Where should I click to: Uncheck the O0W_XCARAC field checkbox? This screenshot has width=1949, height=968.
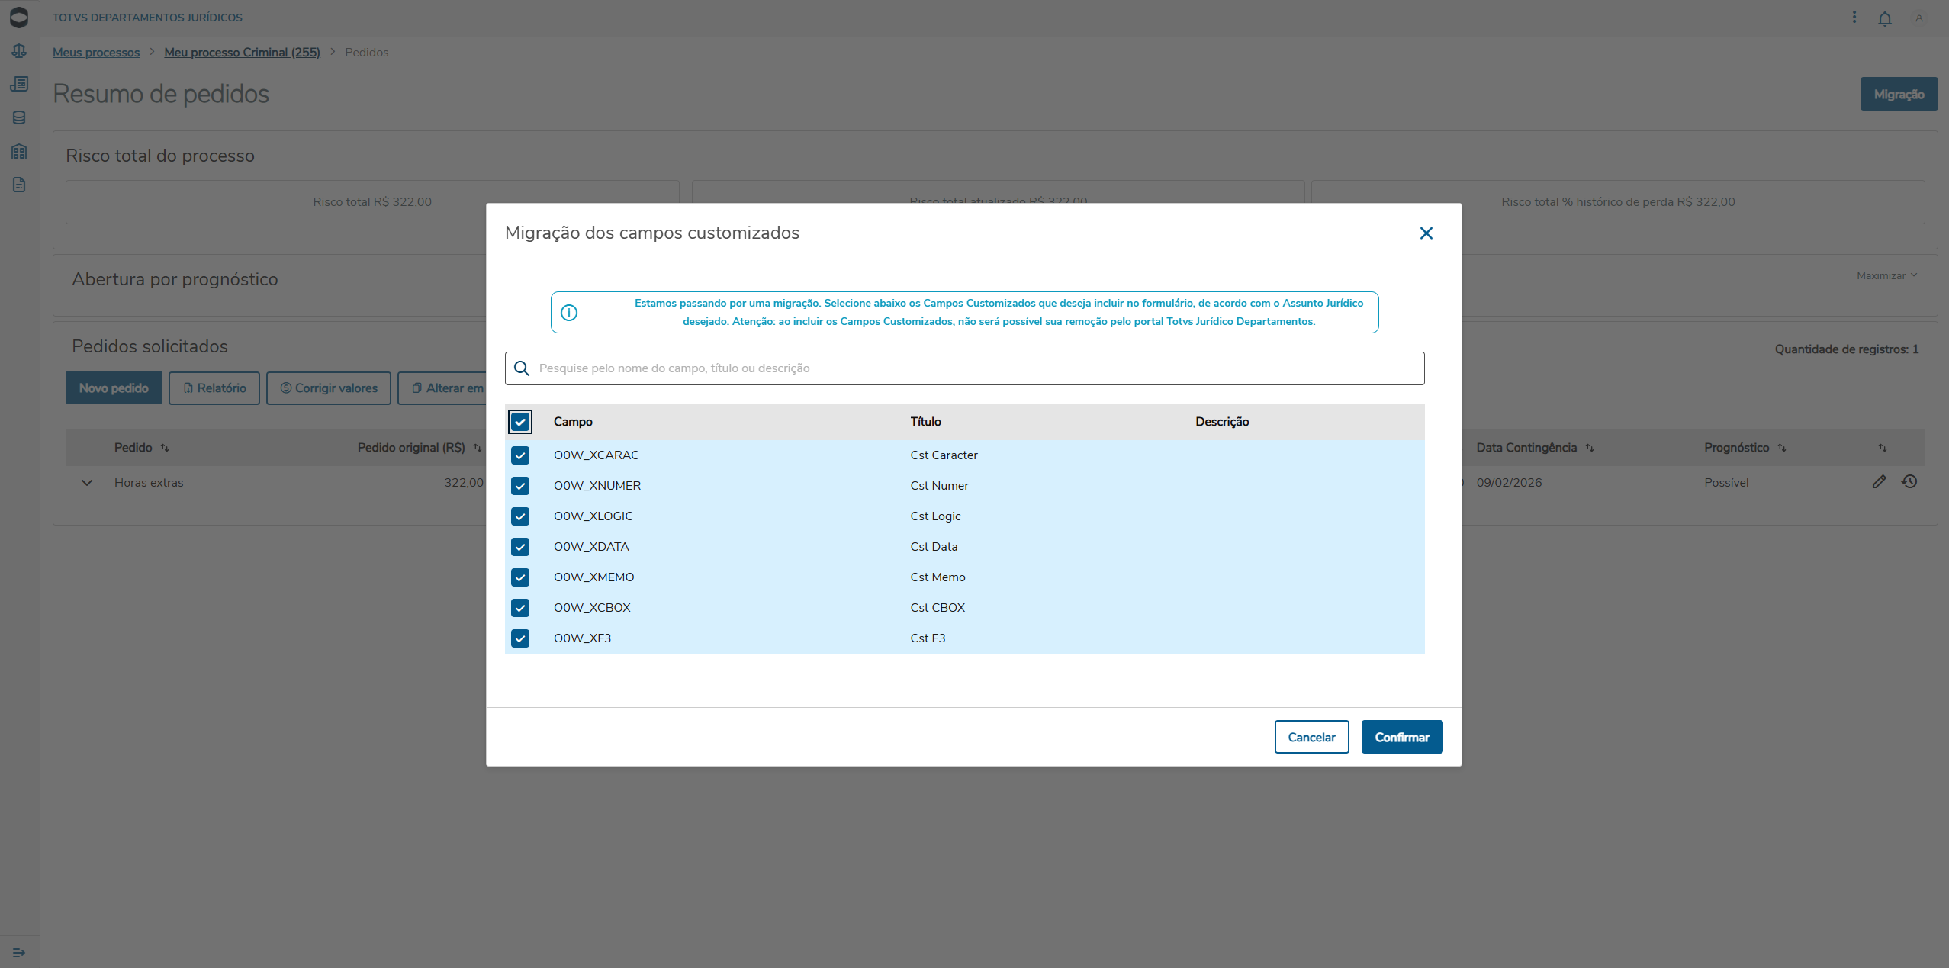(x=520, y=455)
